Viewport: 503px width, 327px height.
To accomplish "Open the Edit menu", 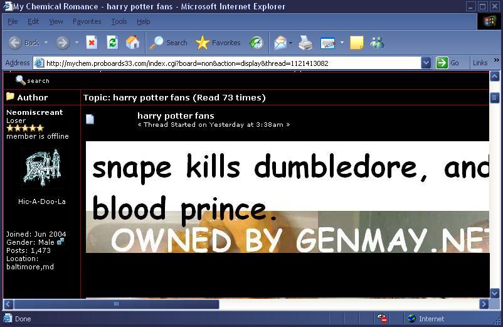I will pos(33,21).
